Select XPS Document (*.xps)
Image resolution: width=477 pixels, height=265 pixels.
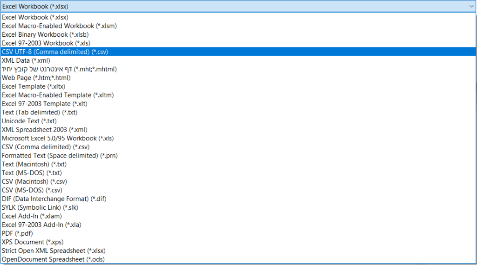(33, 242)
